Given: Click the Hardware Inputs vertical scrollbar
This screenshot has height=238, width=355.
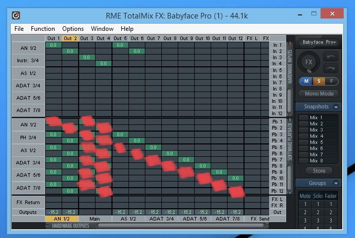Looking at the screenshot, I should [x=289, y=101].
